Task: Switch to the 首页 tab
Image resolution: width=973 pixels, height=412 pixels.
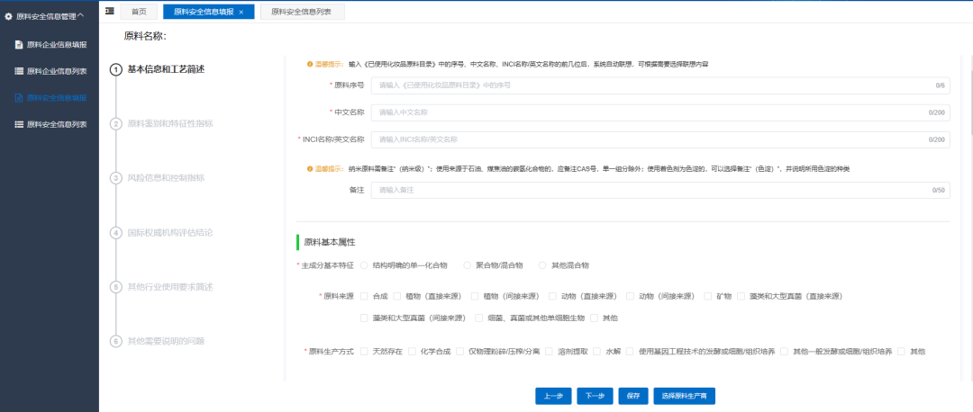Action: point(139,12)
